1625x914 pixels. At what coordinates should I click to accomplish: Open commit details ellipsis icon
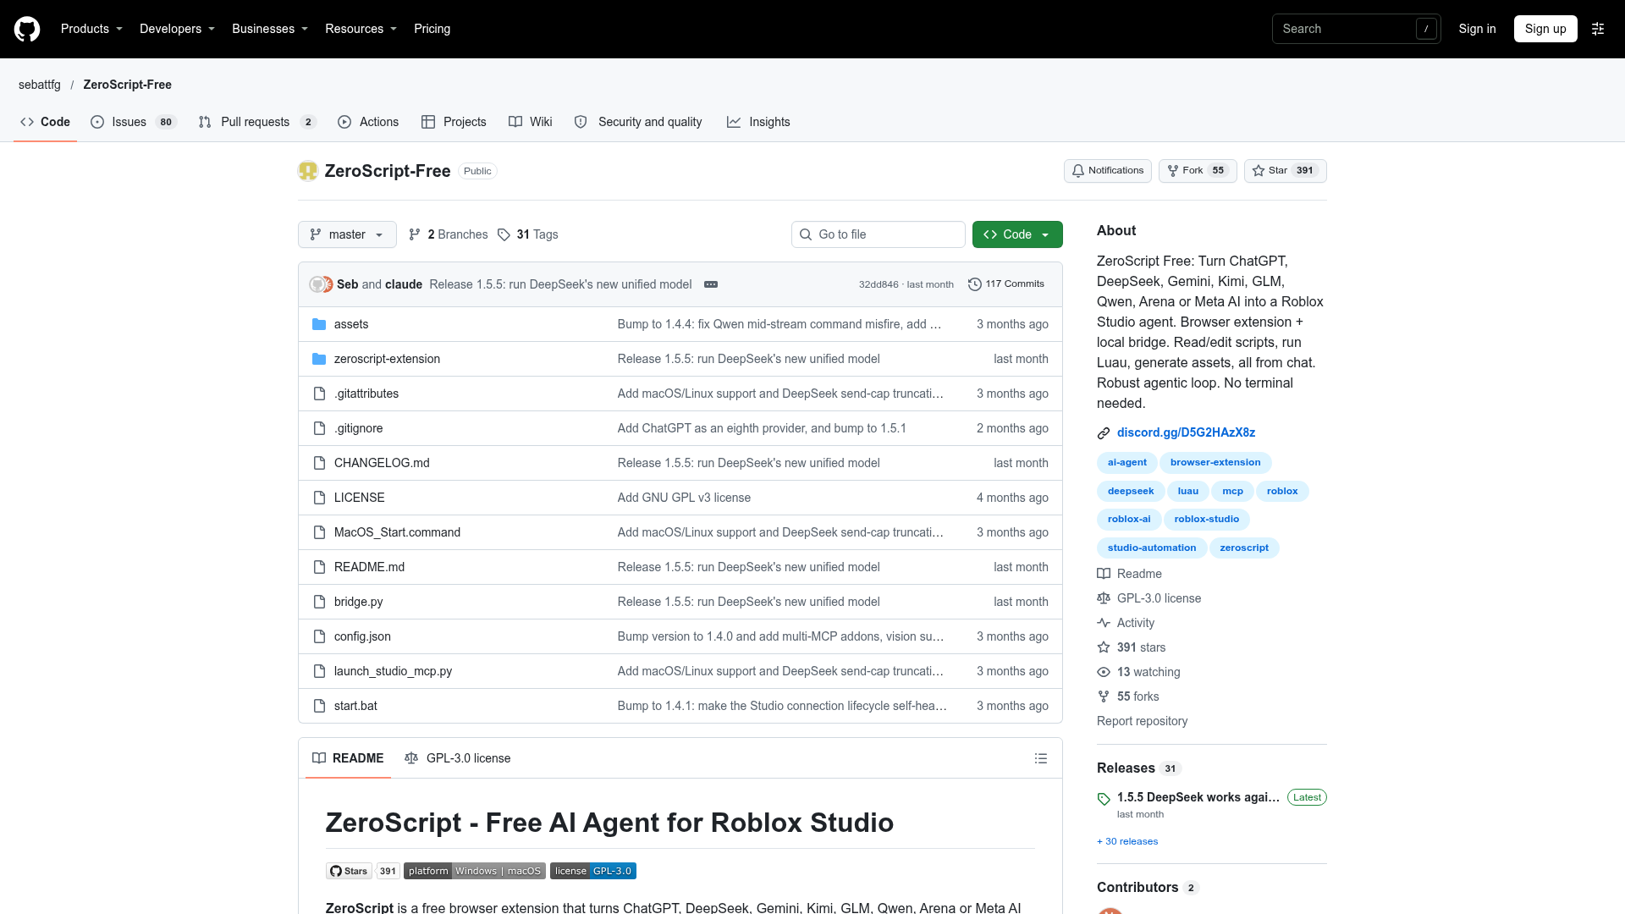[x=711, y=284]
